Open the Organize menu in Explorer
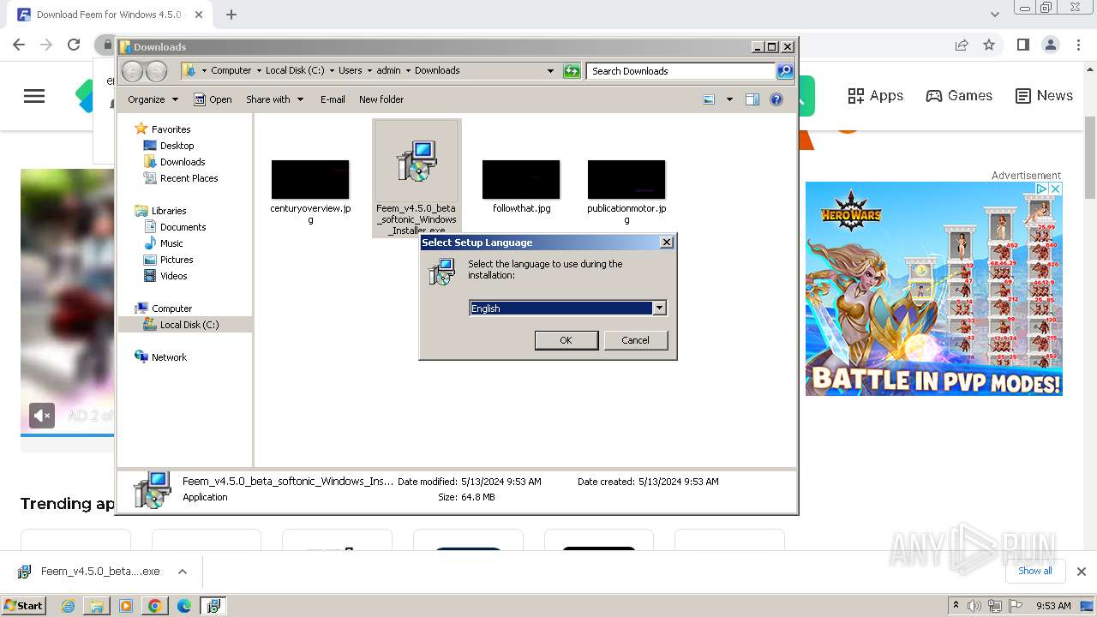This screenshot has width=1097, height=617. pyautogui.click(x=153, y=99)
